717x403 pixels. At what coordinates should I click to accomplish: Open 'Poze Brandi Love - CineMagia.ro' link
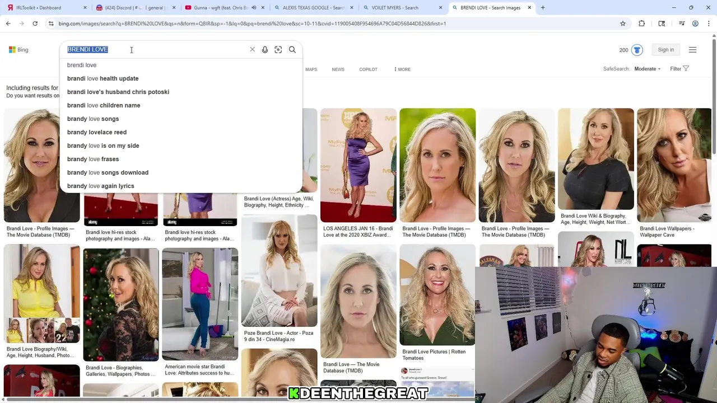click(x=278, y=336)
